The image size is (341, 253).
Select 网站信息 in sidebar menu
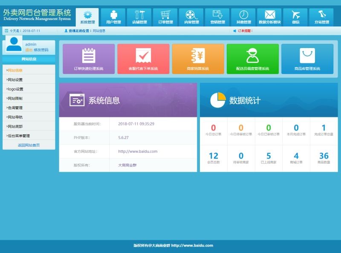[29, 70]
